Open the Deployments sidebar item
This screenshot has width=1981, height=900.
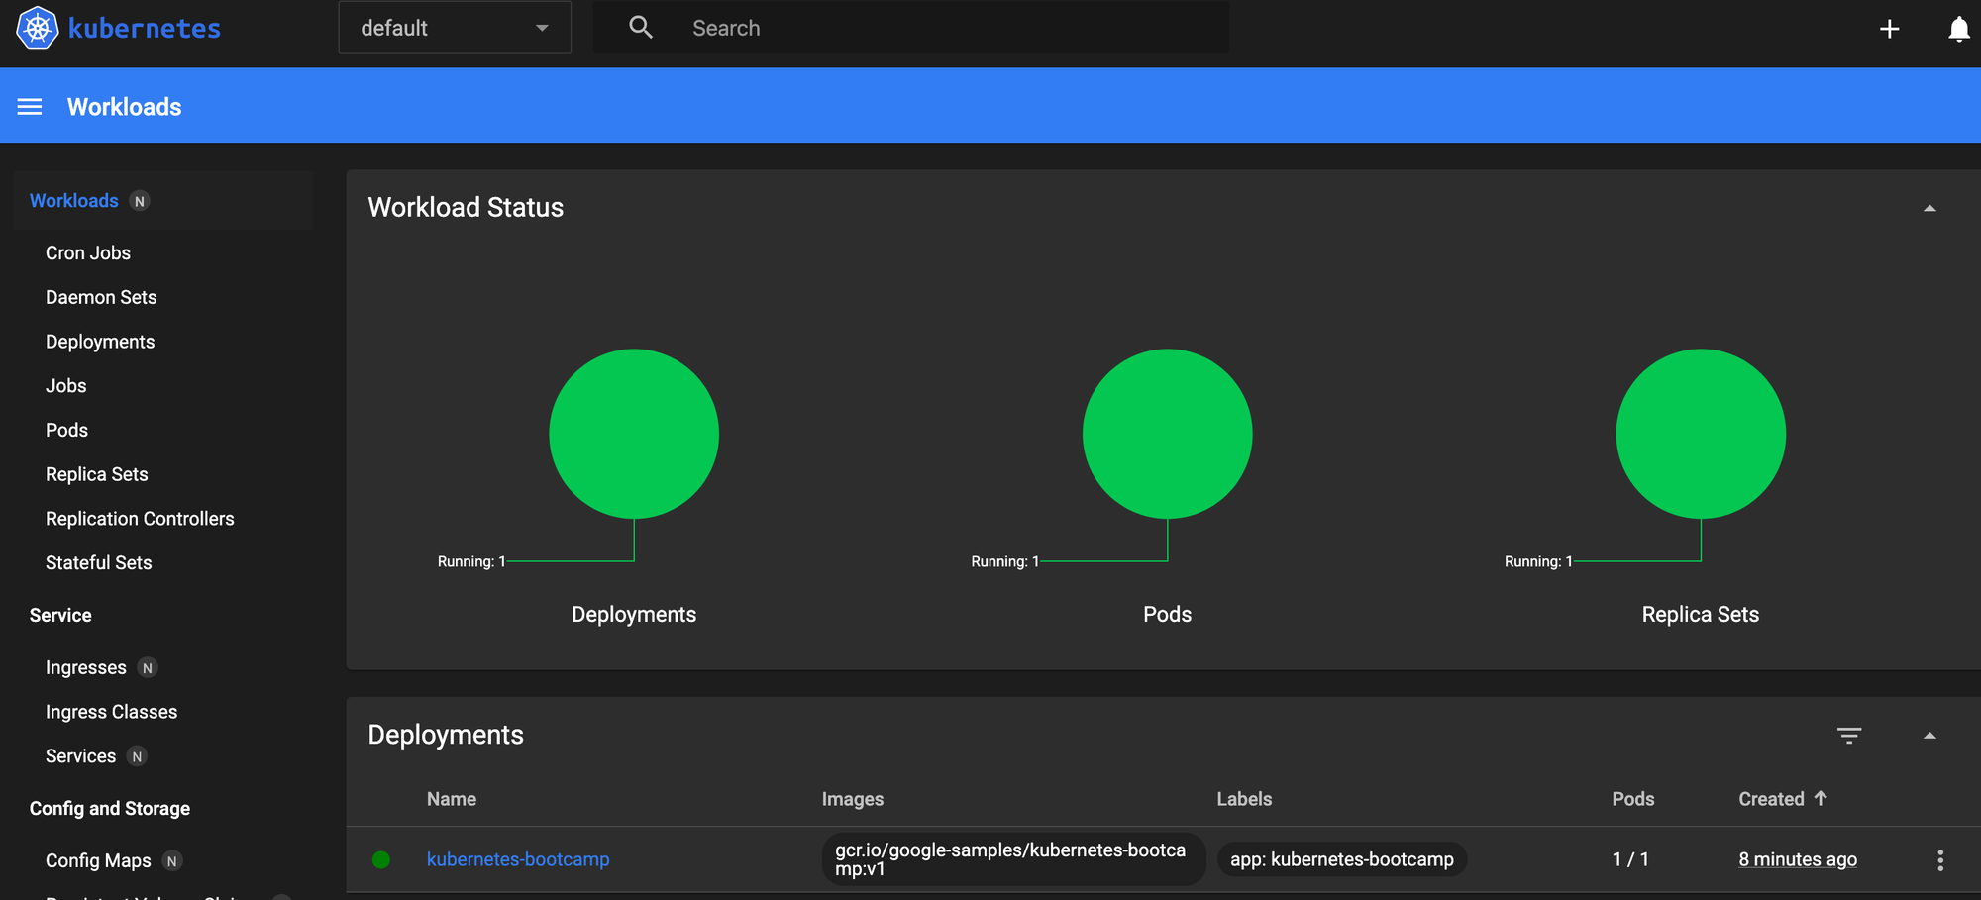pyautogui.click(x=100, y=342)
